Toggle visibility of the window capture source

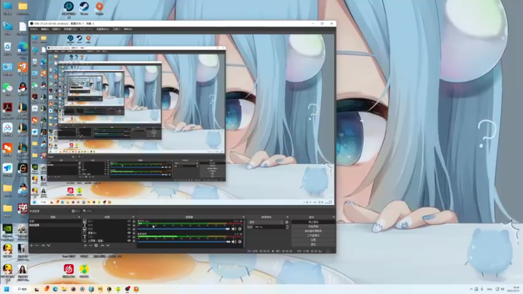click(x=129, y=233)
